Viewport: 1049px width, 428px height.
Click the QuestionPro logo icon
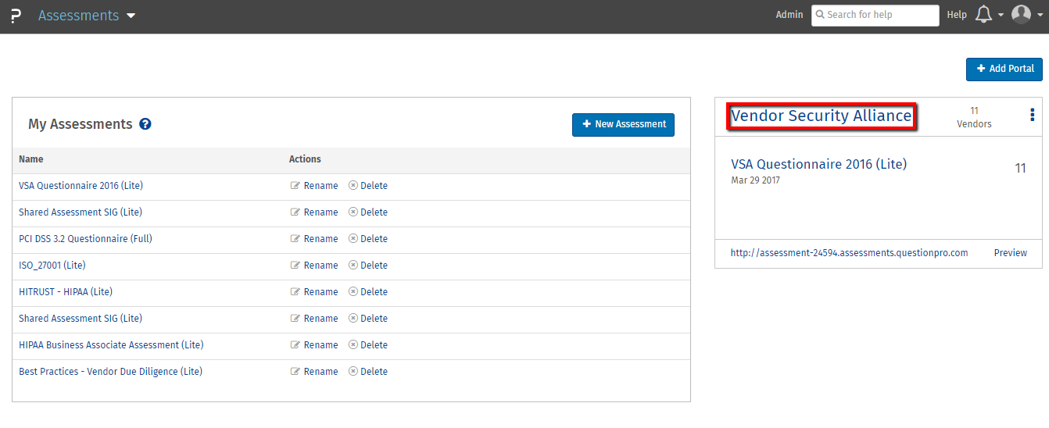[x=16, y=16]
